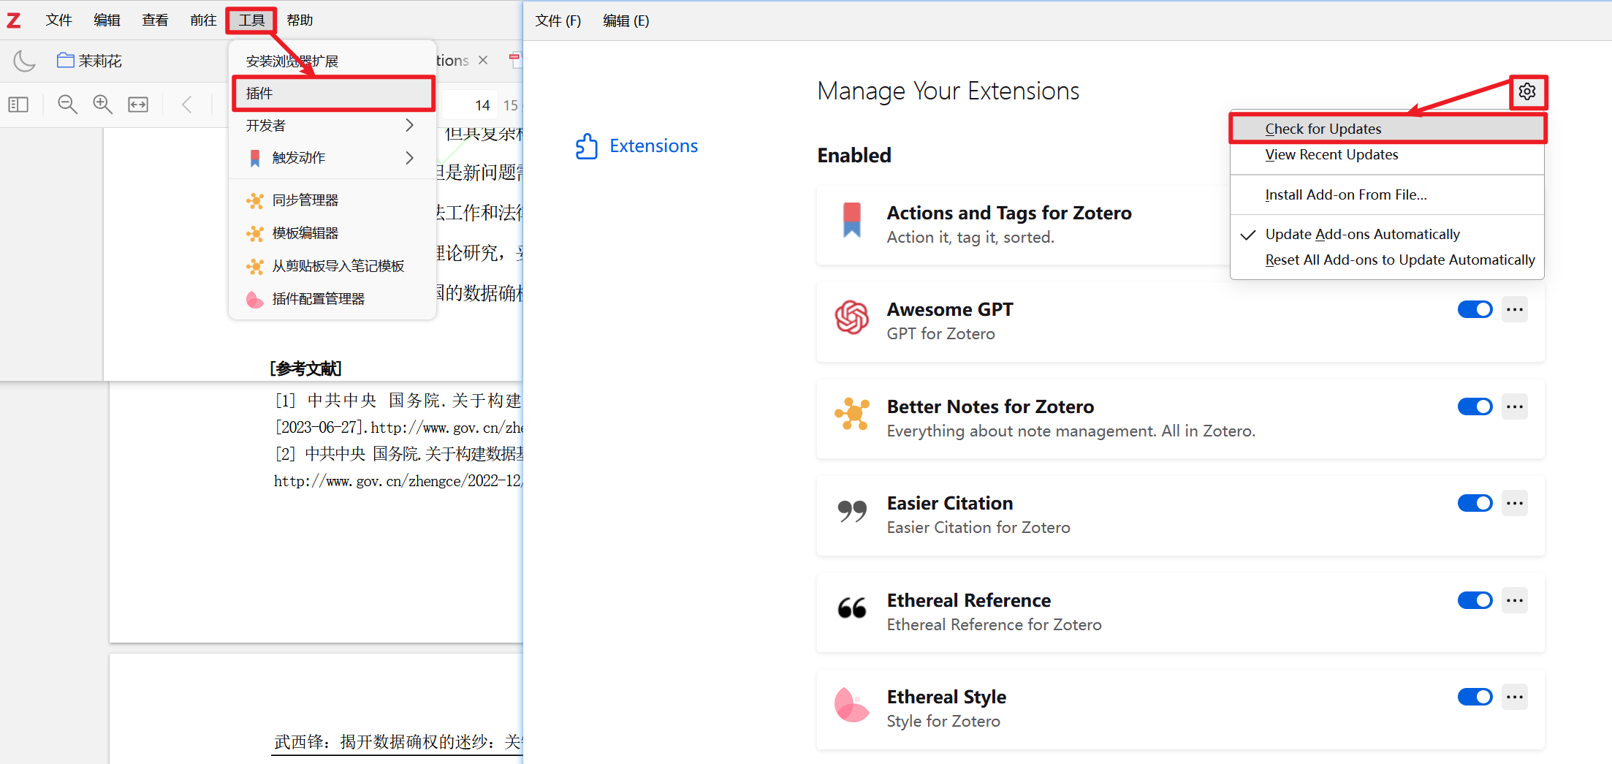Disable the Easier Citation toggle

click(x=1475, y=503)
